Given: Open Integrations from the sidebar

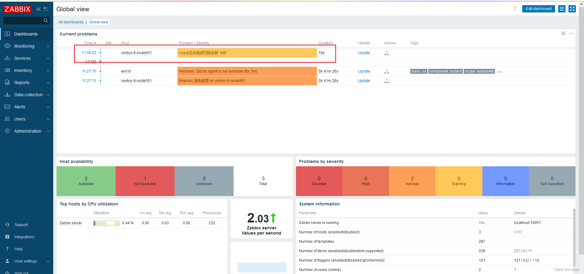Looking at the screenshot, I should coord(24,237).
